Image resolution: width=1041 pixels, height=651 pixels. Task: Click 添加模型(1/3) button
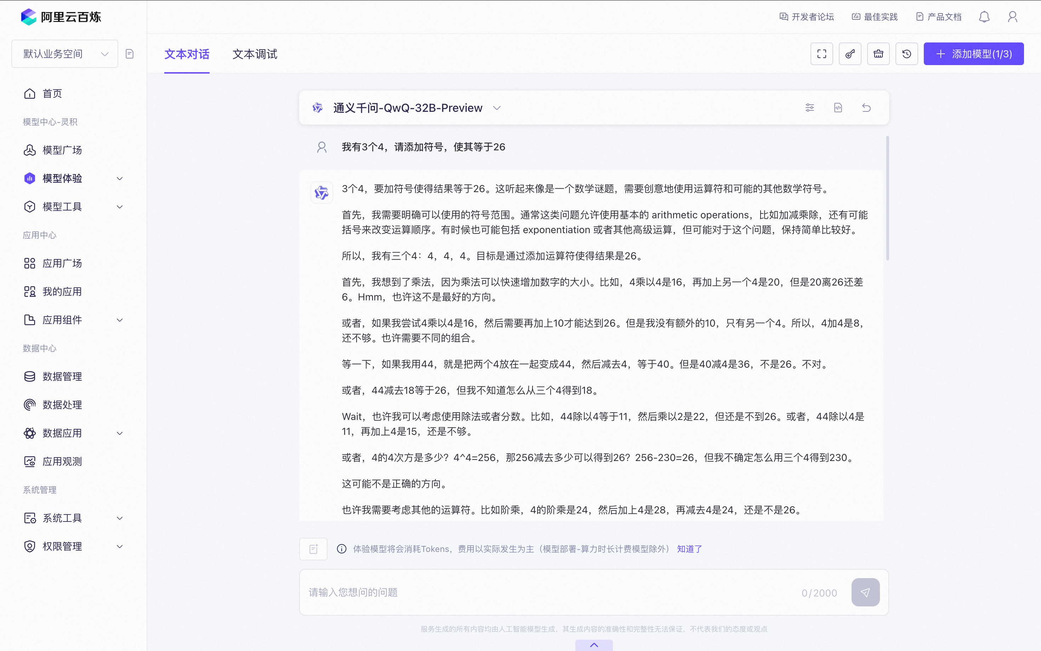[974, 54]
